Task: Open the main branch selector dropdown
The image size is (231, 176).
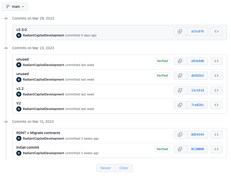Action: point(15,7)
